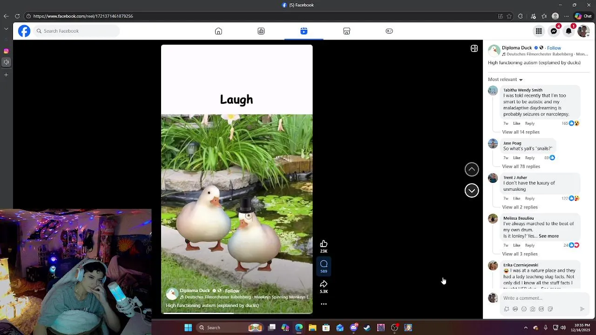This screenshot has width=596, height=335.
Task: Open Discord from the taskbar
Action: pyautogui.click(x=353, y=328)
